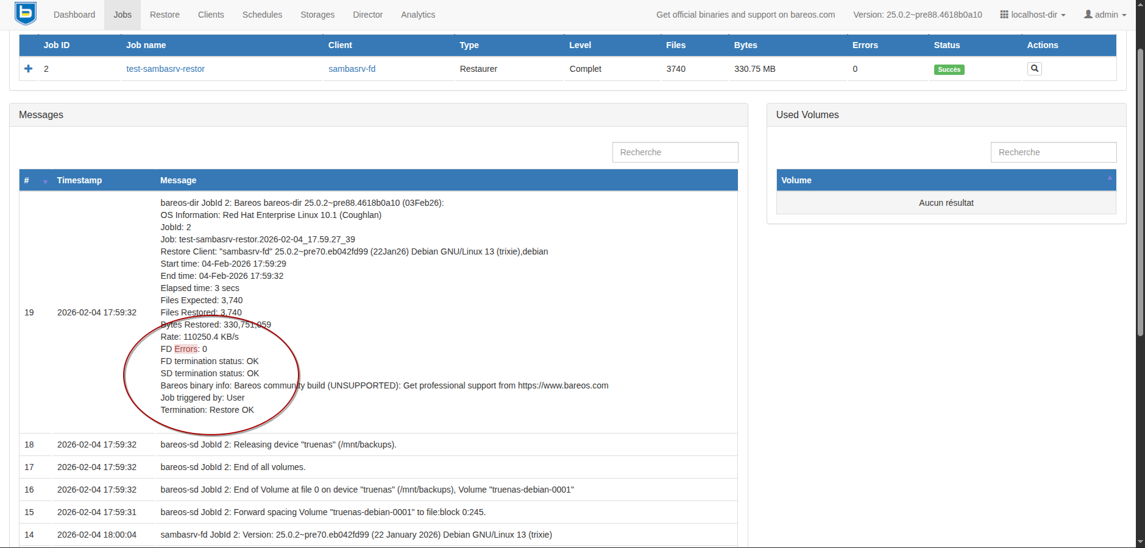This screenshot has height=548, width=1145.
Task: Focus the Messages Recherche search field
Action: (675, 152)
